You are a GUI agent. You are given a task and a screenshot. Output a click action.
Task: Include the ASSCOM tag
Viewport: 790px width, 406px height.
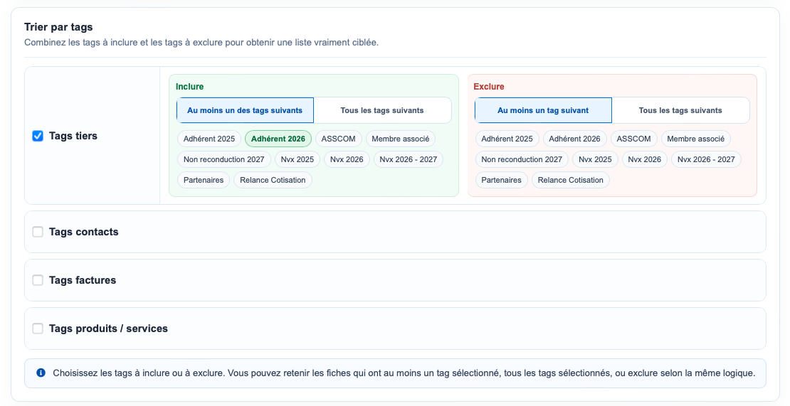[339, 139]
